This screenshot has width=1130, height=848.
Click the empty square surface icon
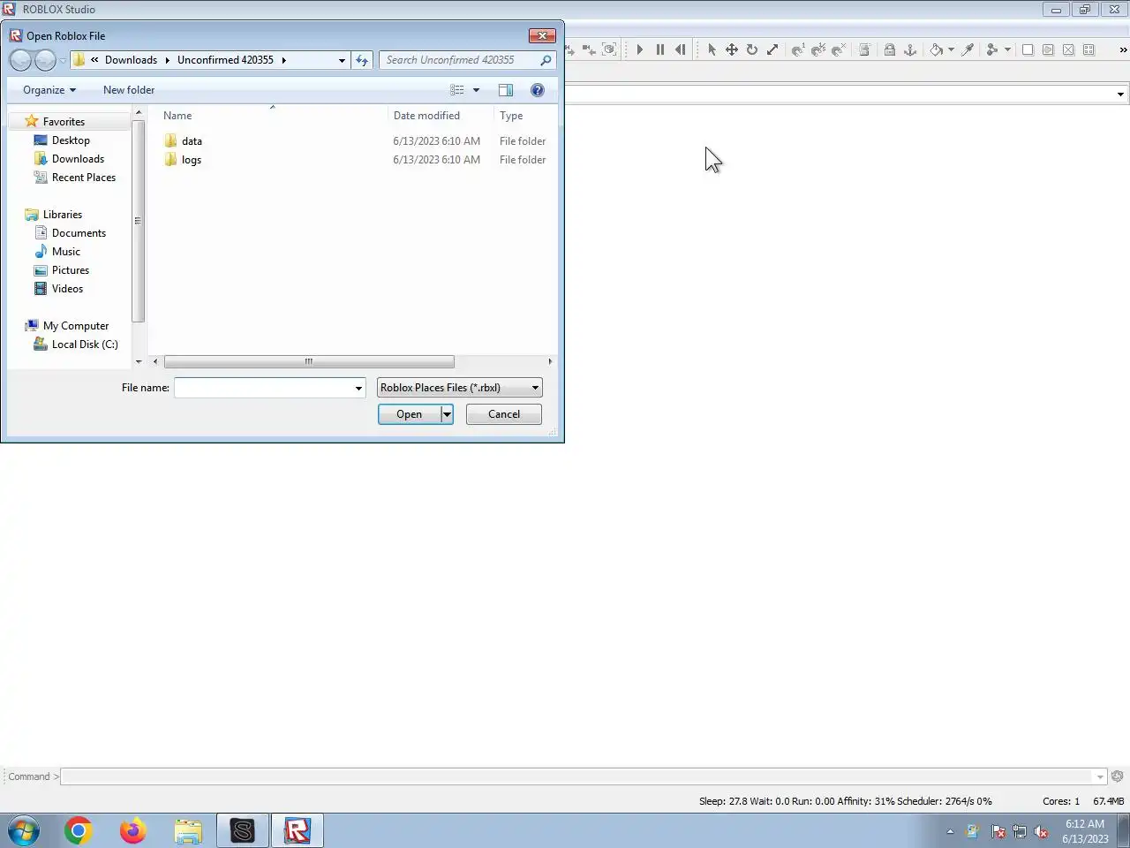click(x=1028, y=50)
